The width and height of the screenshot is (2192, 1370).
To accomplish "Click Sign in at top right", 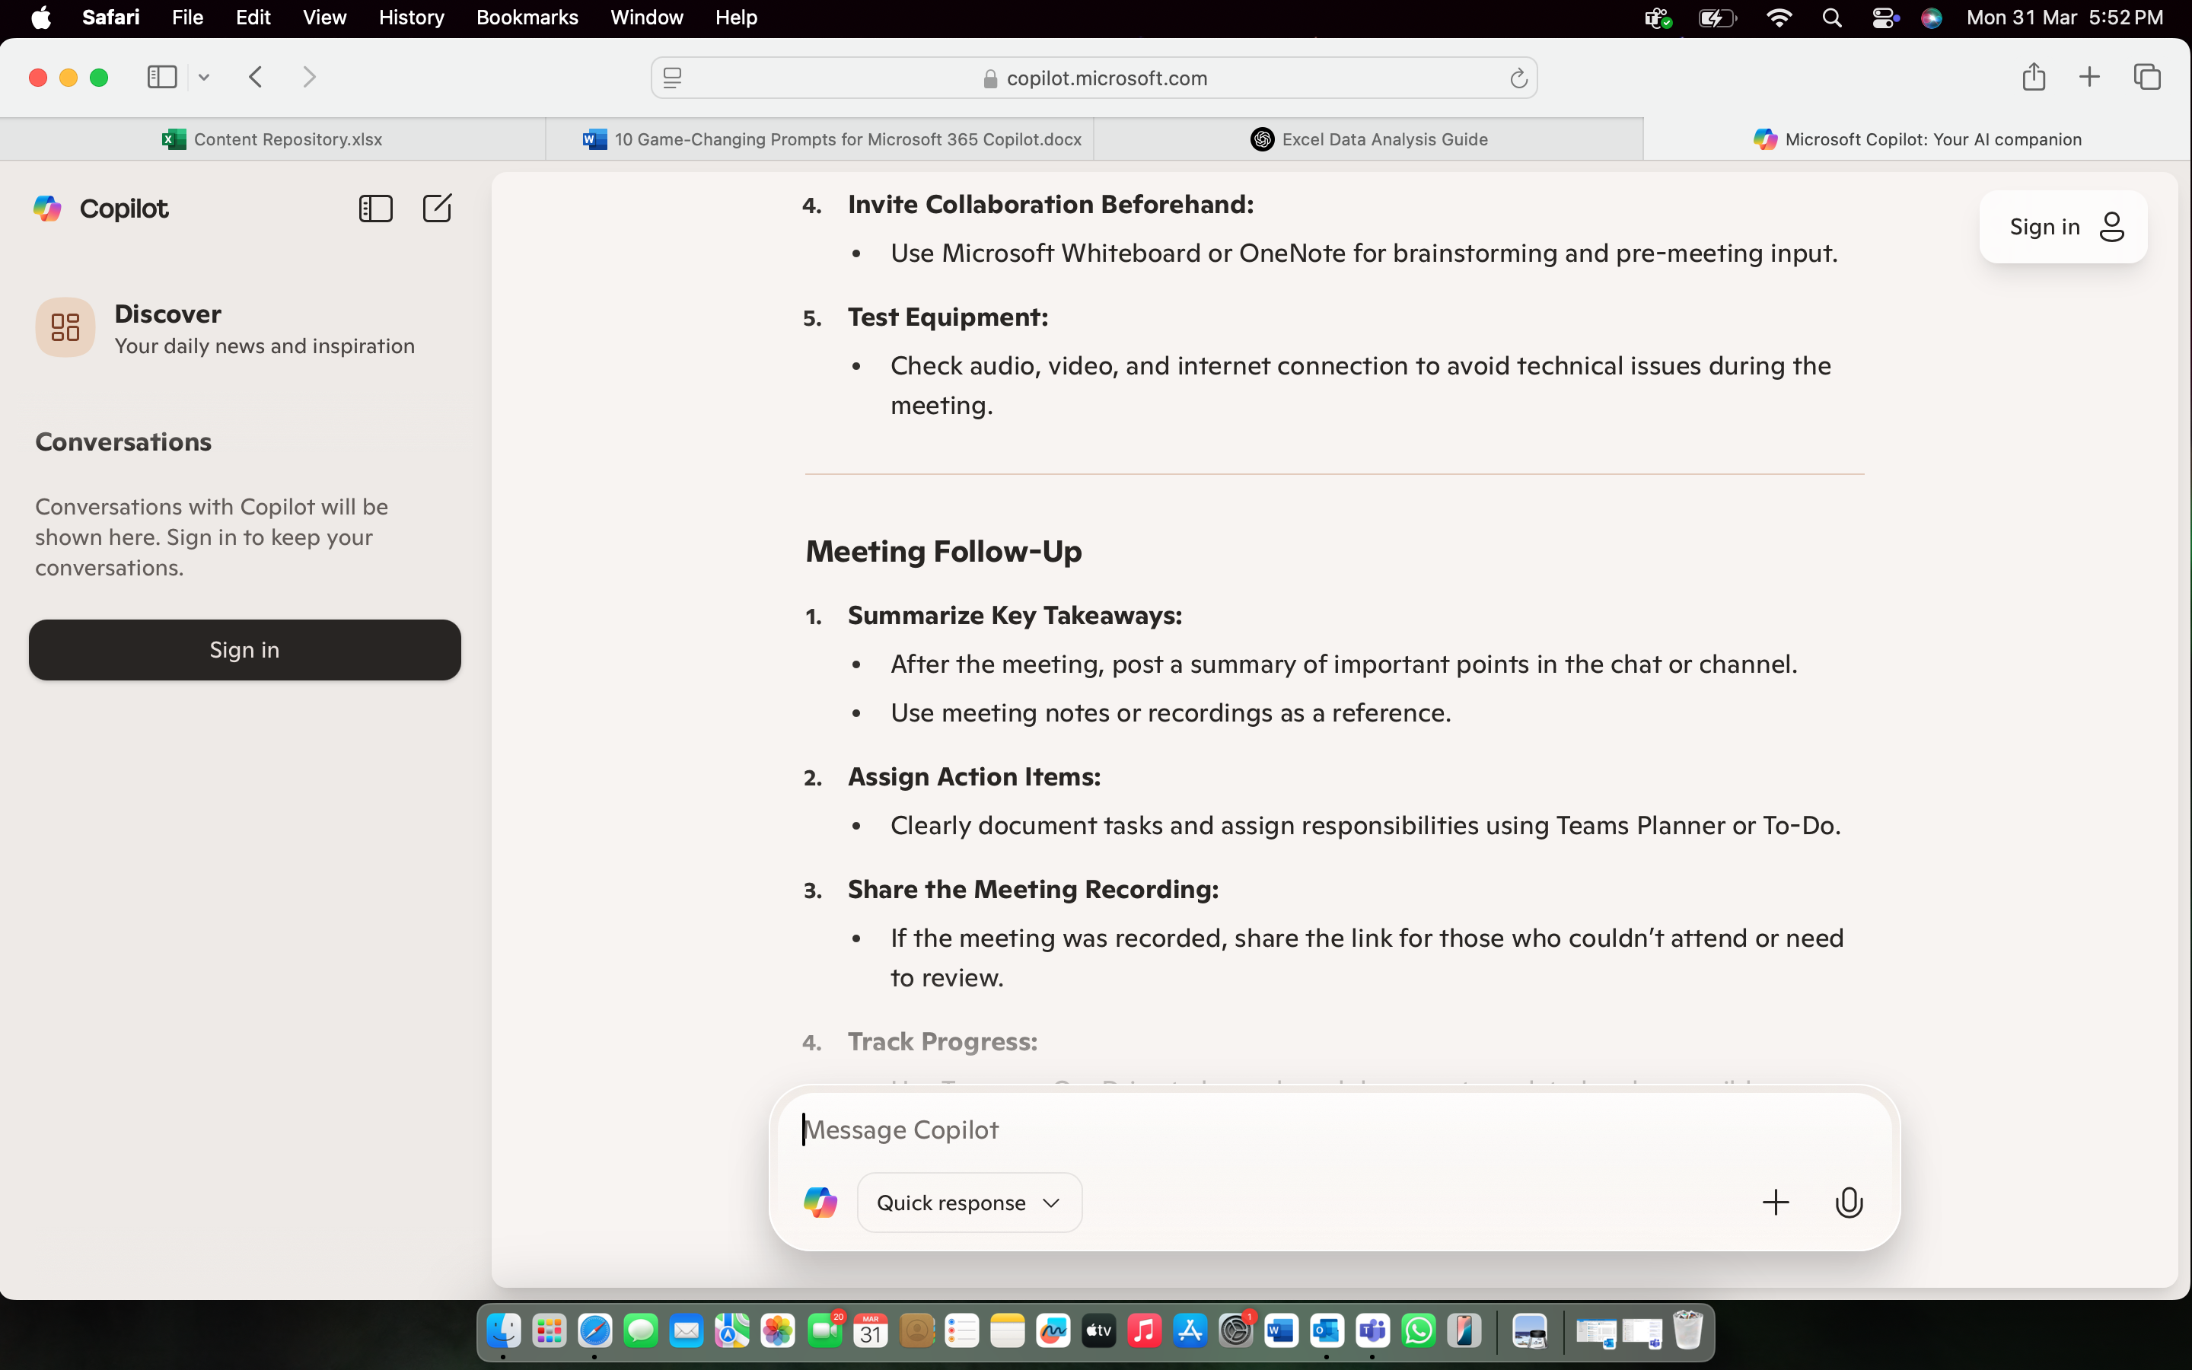I will 2063,227.
